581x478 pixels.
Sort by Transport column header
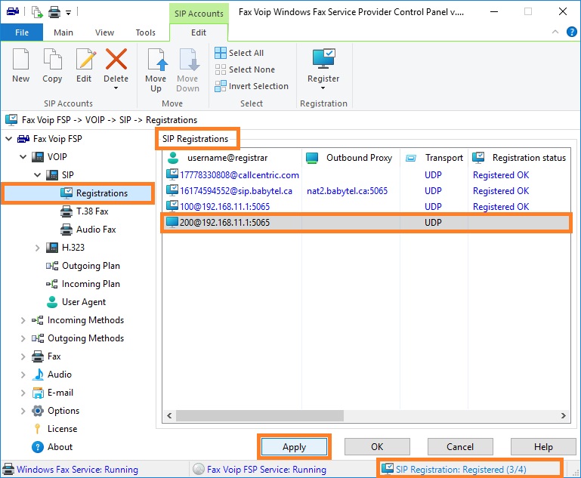[x=434, y=158]
